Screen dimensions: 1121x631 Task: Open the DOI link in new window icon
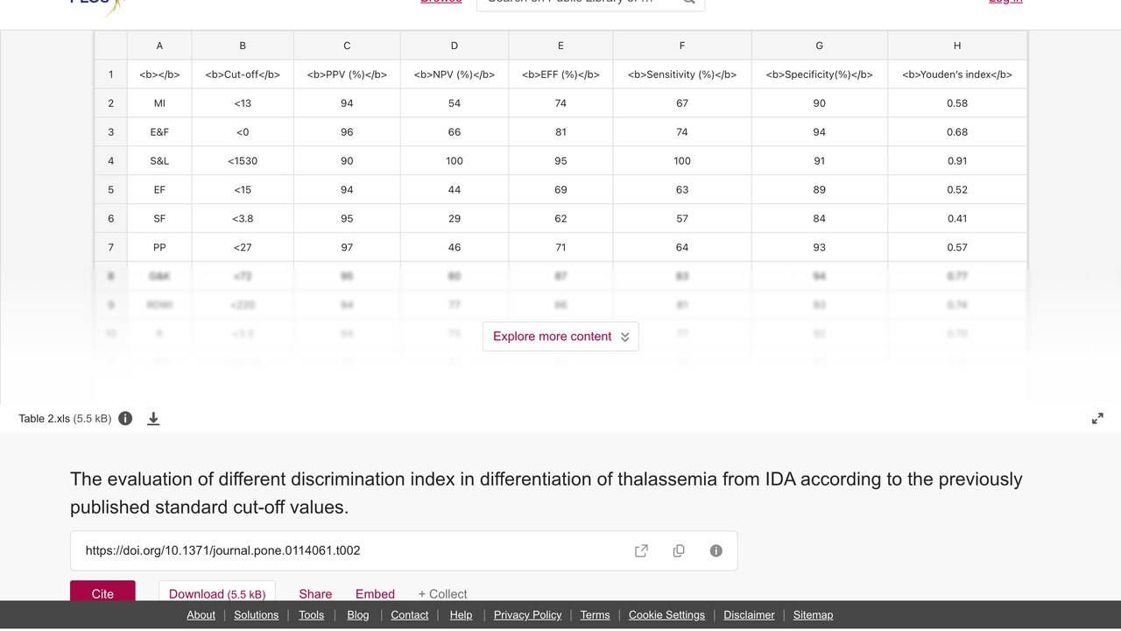(x=641, y=550)
